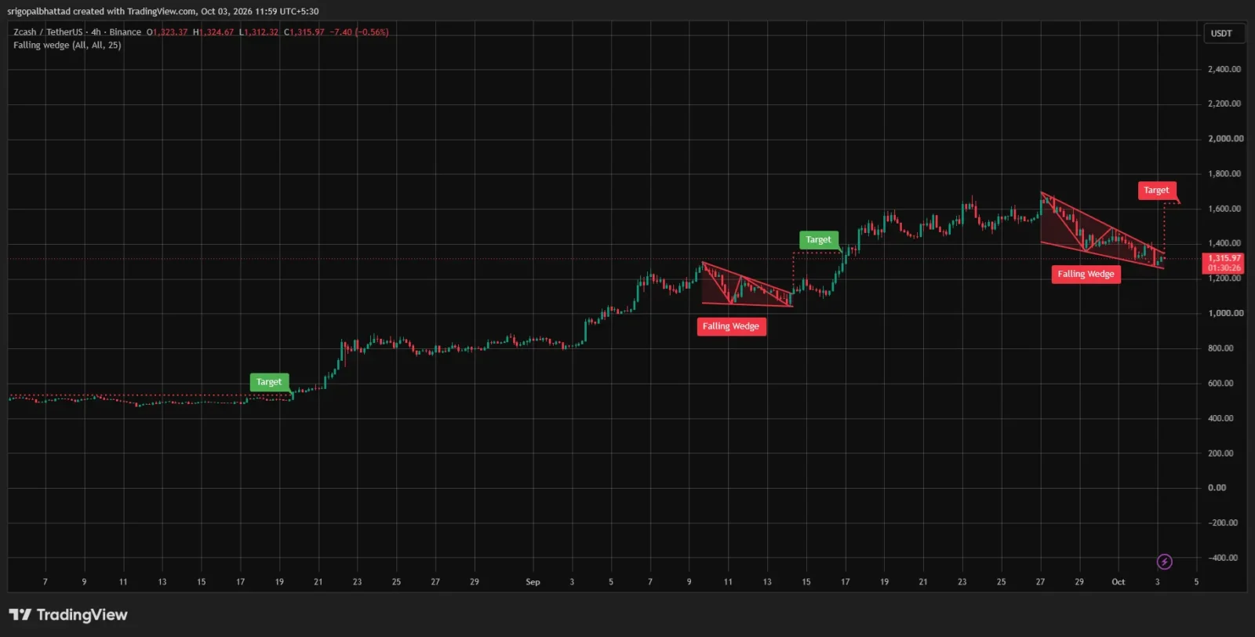Screen dimensions: 1255x637
Task: Click the Falling Wedge label near Sep 11
Action: tap(731, 326)
